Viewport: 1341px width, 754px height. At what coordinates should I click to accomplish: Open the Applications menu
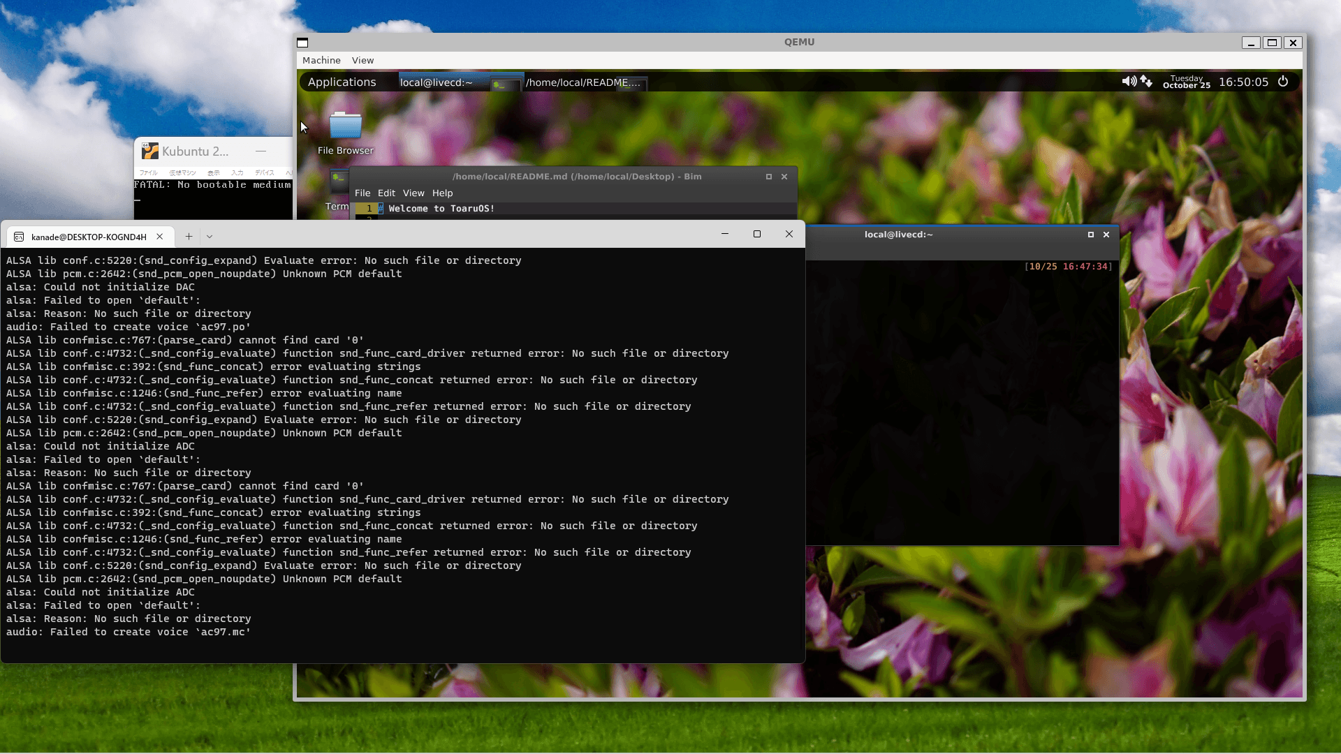[x=342, y=82]
